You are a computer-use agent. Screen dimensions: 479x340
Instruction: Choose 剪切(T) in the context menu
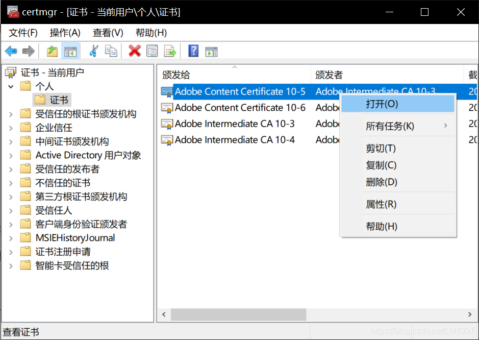(x=398, y=148)
